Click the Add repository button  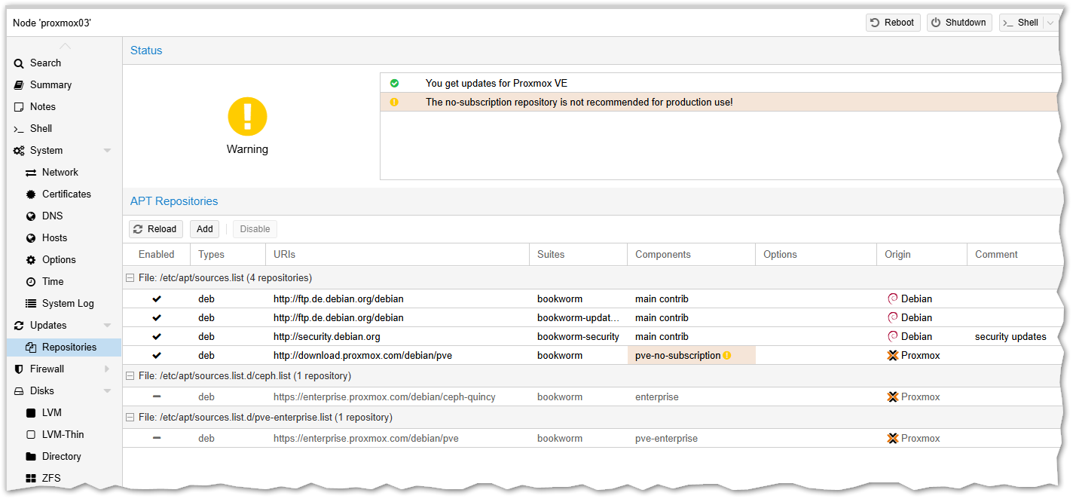205,229
